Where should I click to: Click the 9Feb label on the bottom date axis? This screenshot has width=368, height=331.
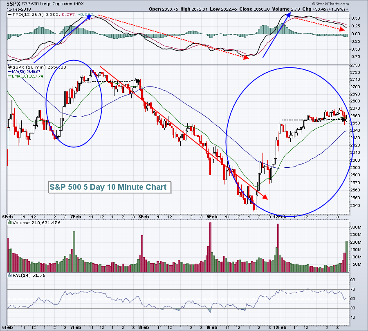point(212,327)
